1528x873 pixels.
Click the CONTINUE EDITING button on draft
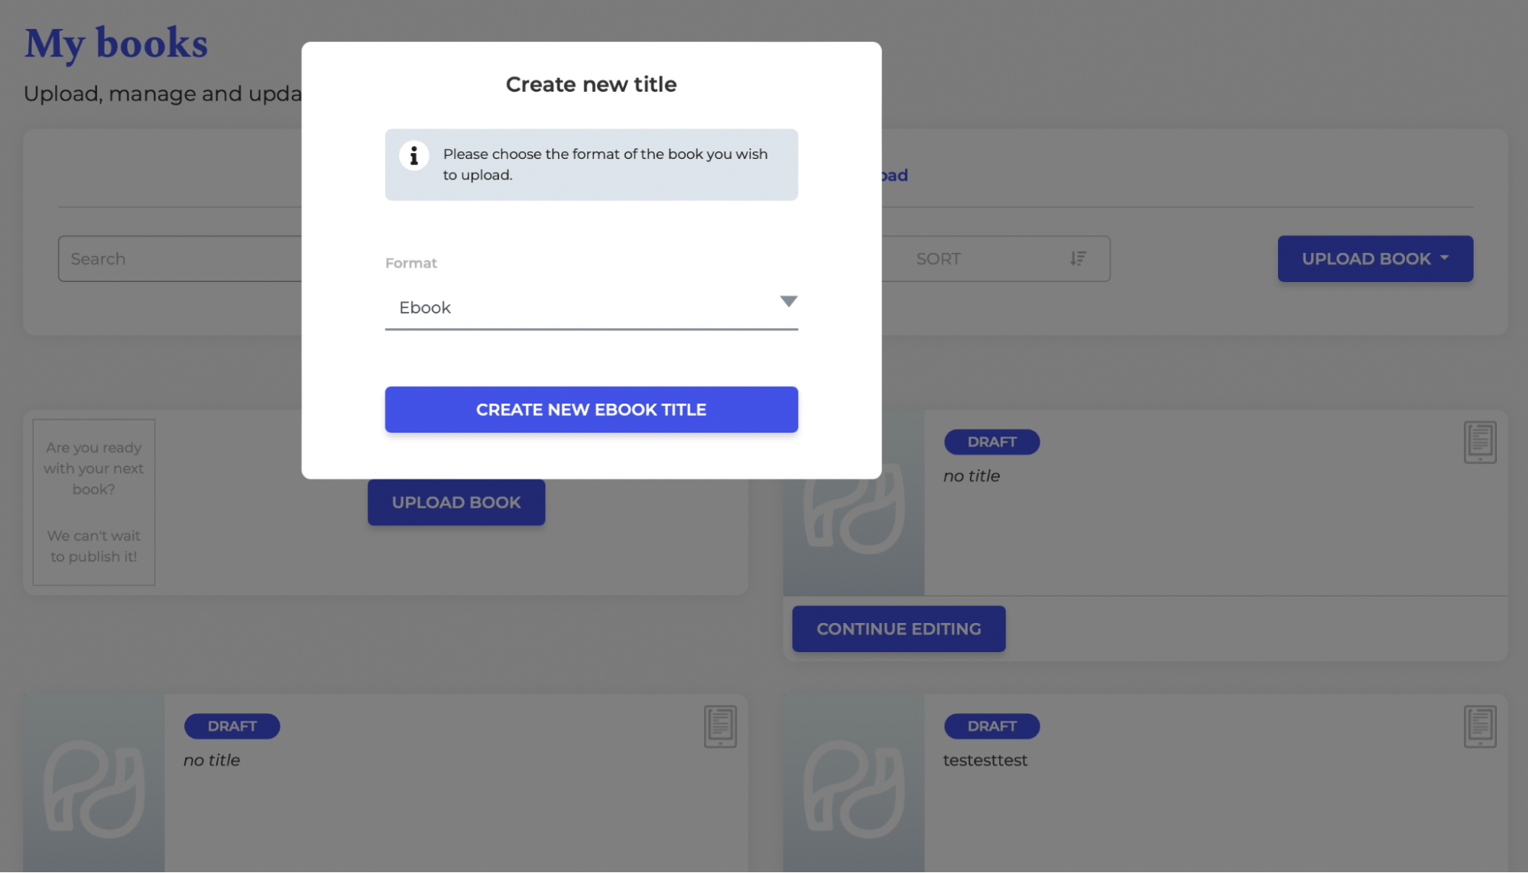point(898,628)
